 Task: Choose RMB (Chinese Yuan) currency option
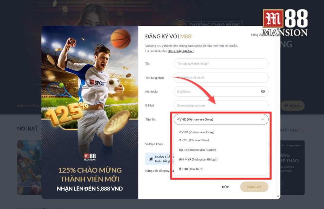click(194, 140)
